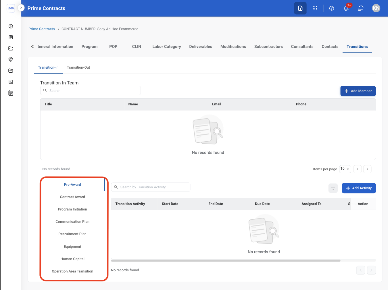Click the Transition-In Team search field
Image resolution: width=388 pixels, height=290 pixels.
point(91,90)
